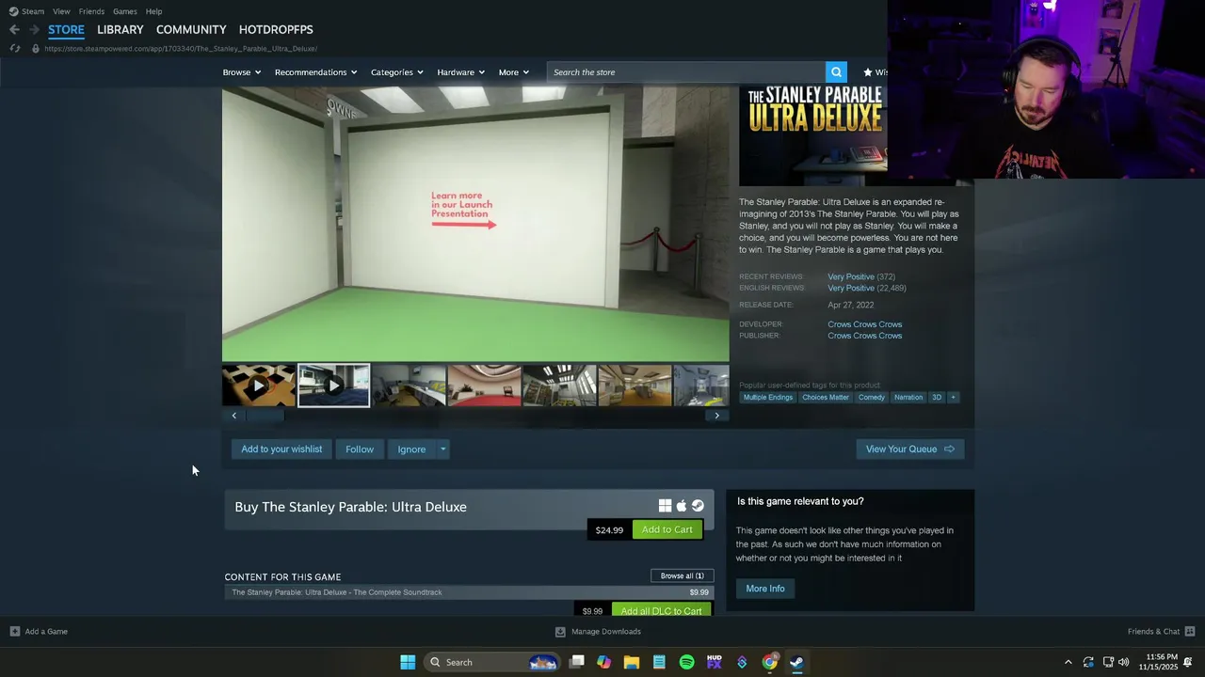
Task: Click the thumbnail strip scrollbar handle
Action: [265, 416]
